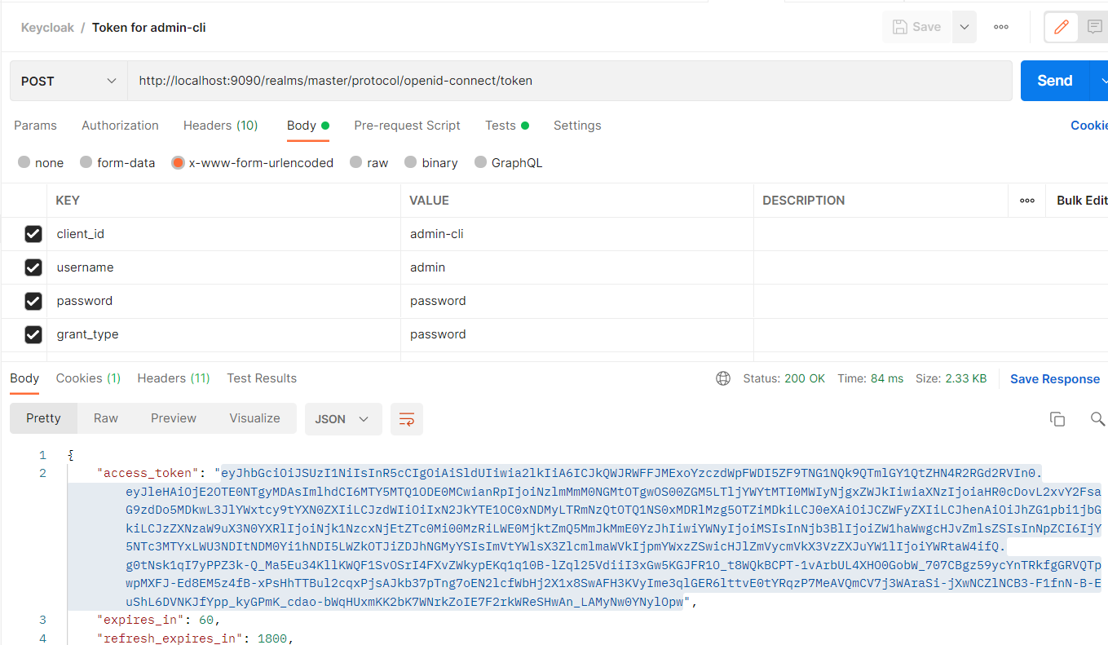
Task: Select x-www-form-urlencoded radio button
Action: point(178,162)
